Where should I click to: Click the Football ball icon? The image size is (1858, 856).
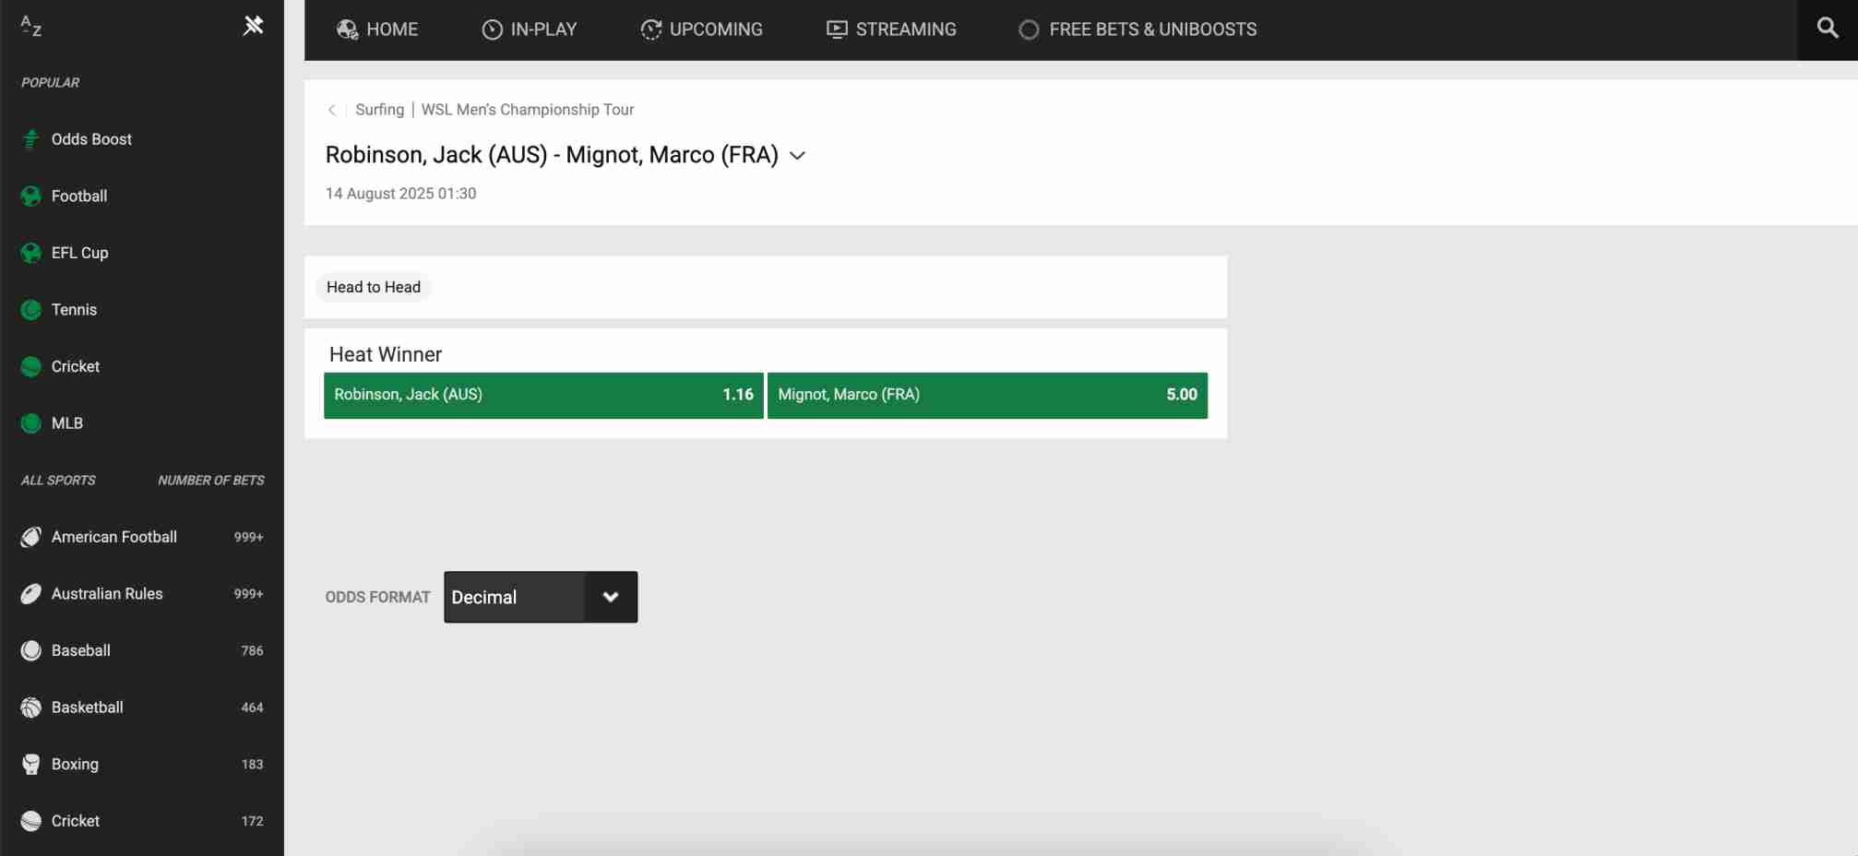(30, 196)
